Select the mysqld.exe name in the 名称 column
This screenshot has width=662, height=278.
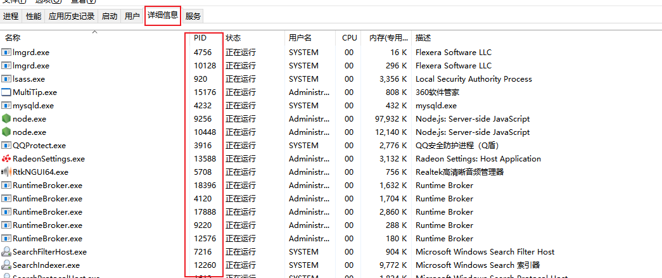point(34,106)
